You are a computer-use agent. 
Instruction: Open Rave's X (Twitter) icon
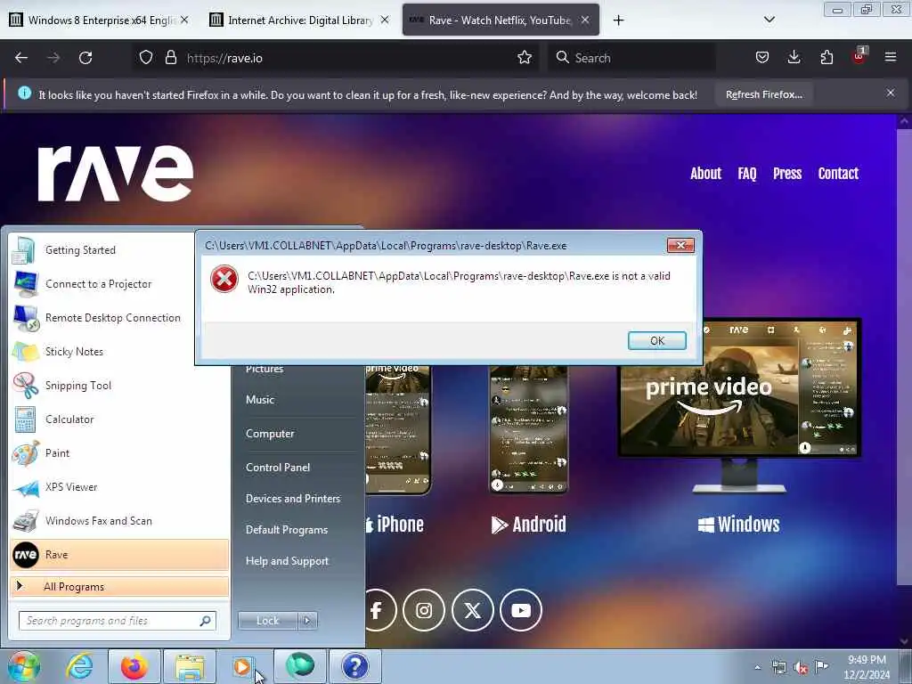pos(472,610)
